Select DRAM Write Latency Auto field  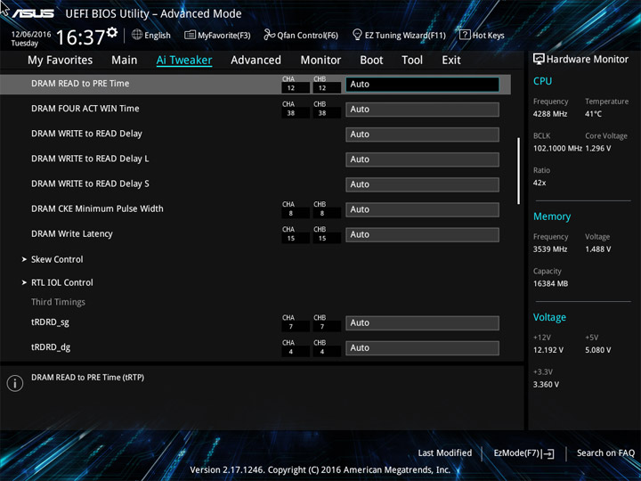coord(422,235)
